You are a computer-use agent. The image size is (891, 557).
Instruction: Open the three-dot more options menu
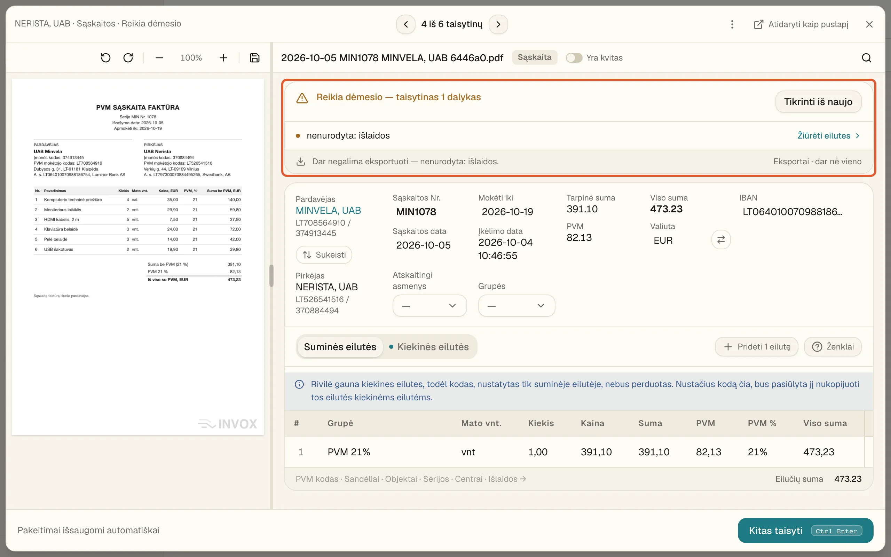pos(732,24)
